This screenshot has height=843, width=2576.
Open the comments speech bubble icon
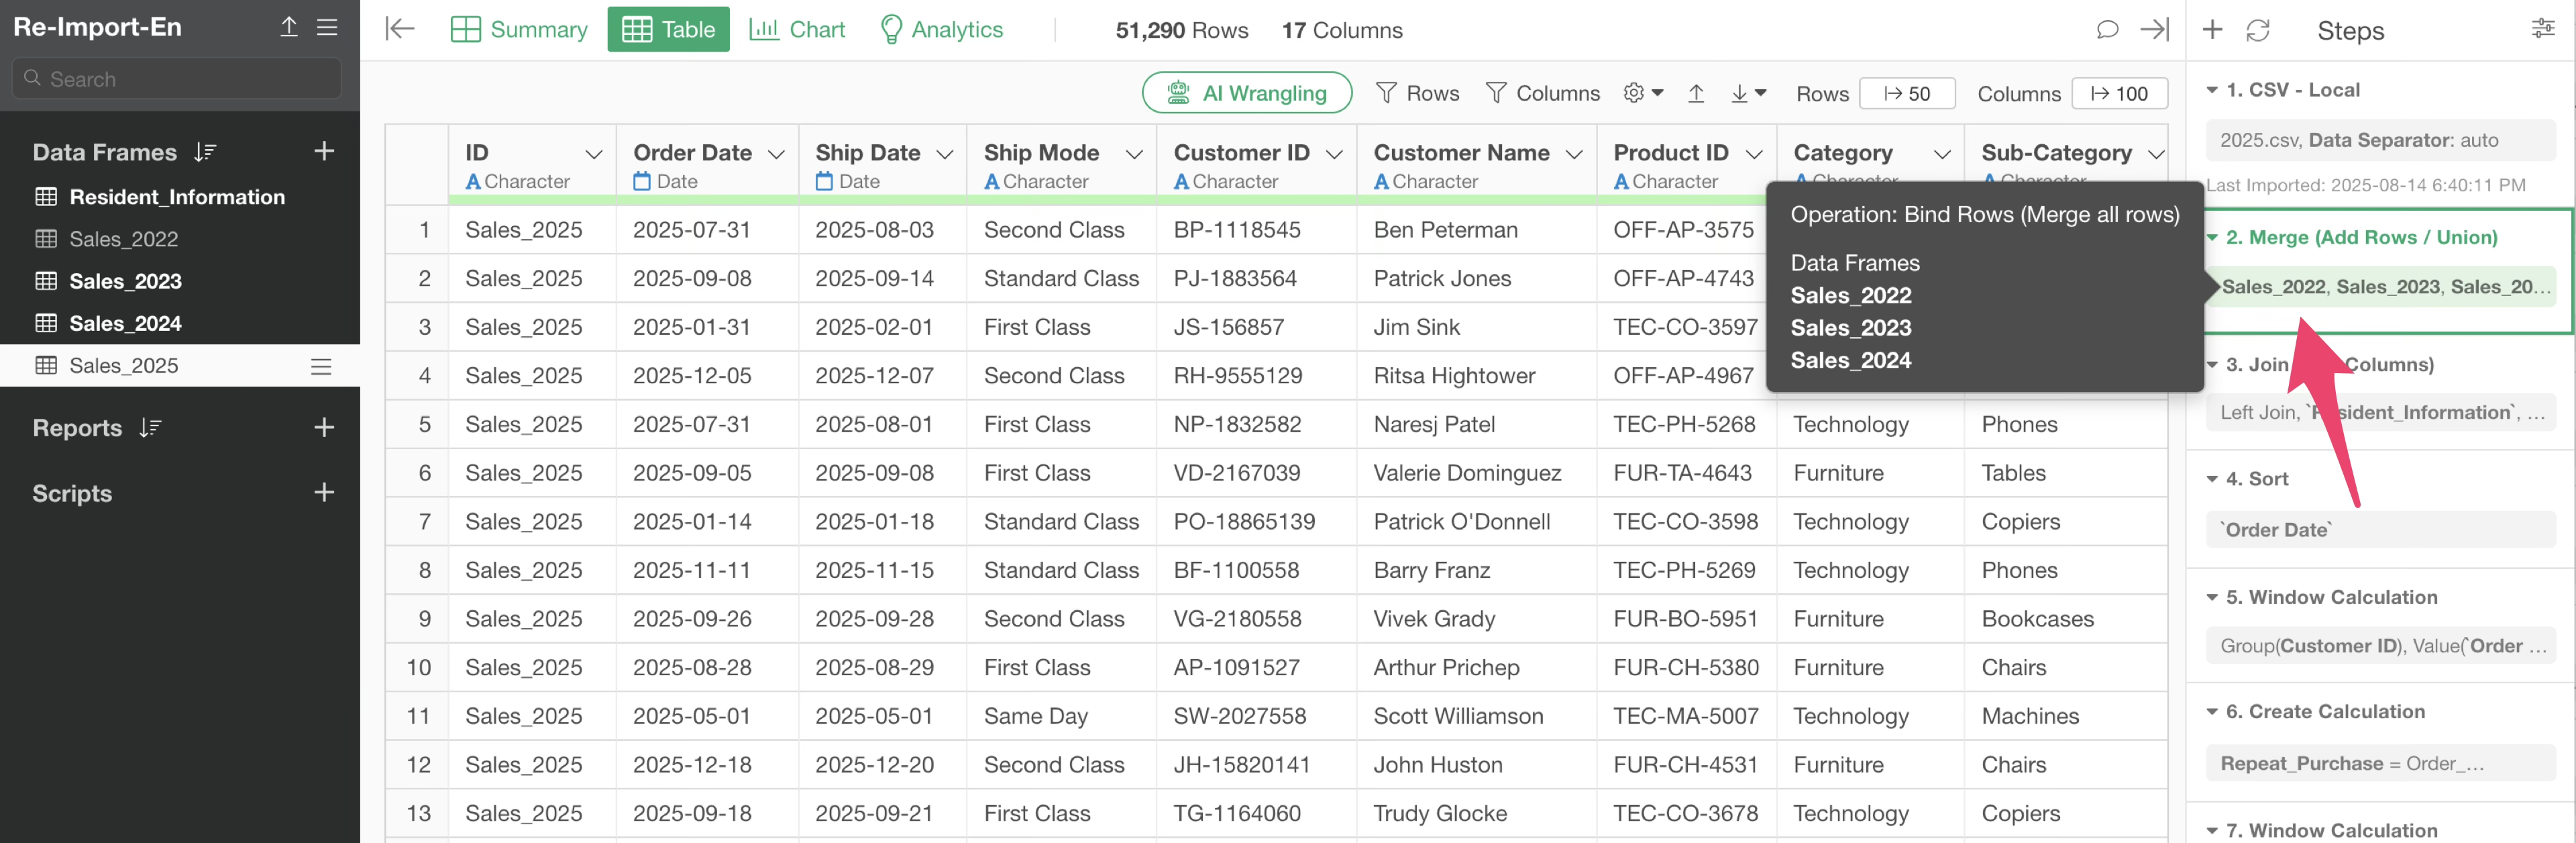[x=2107, y=30]
